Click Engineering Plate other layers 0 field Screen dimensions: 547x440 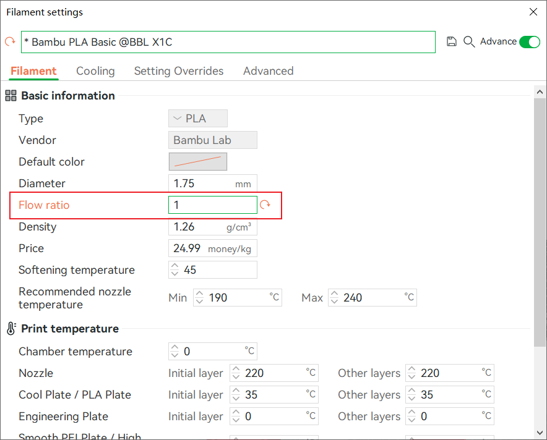click(x=450, y=417)
